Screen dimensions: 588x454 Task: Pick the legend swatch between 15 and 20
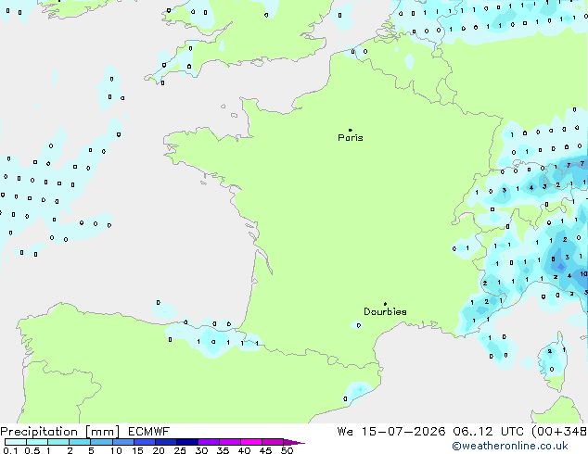145,442
